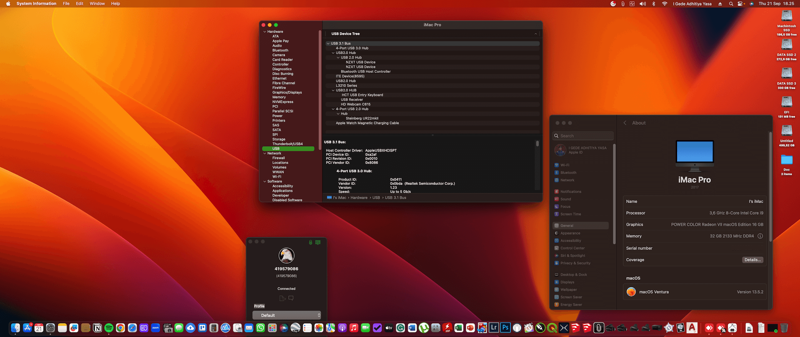Open Apple Music from the dock

click(354, 328)
